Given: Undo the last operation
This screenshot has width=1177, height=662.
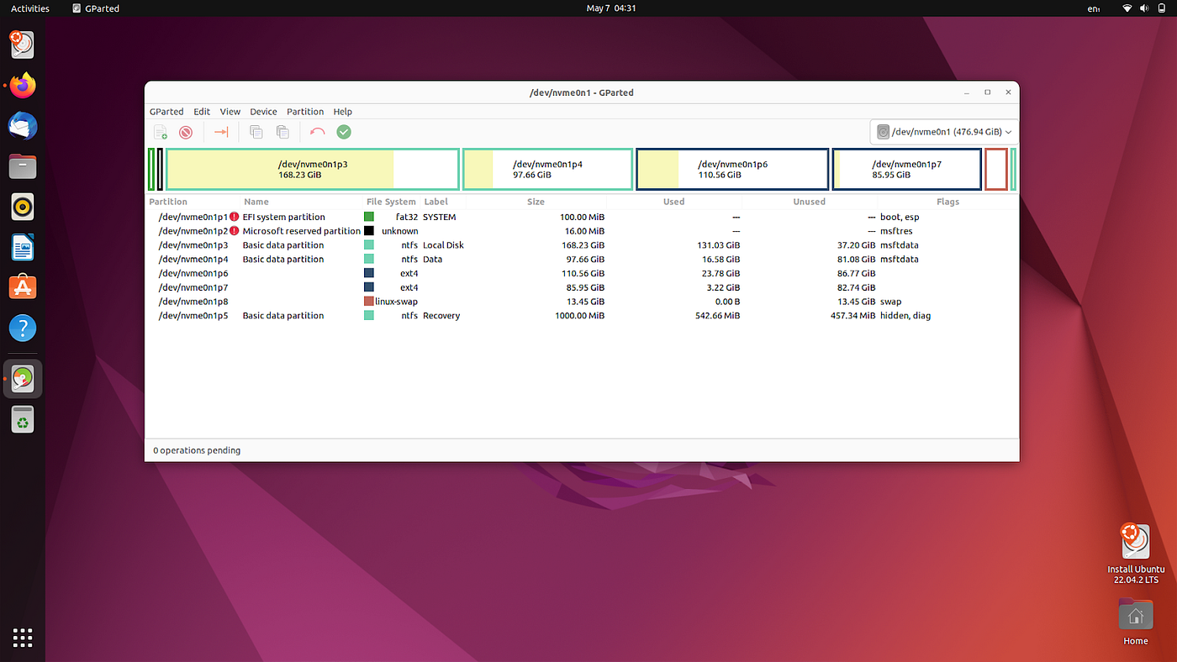Looking at the screenshot, I should 317,132.
